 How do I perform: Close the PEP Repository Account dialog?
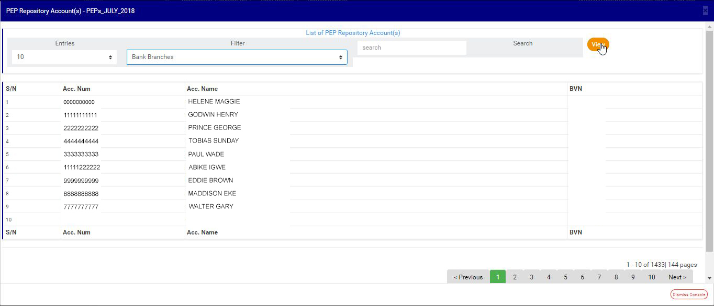tap(705, 10)
